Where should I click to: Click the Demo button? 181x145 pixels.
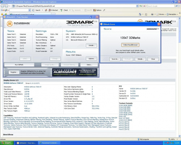tap(89, 65)
